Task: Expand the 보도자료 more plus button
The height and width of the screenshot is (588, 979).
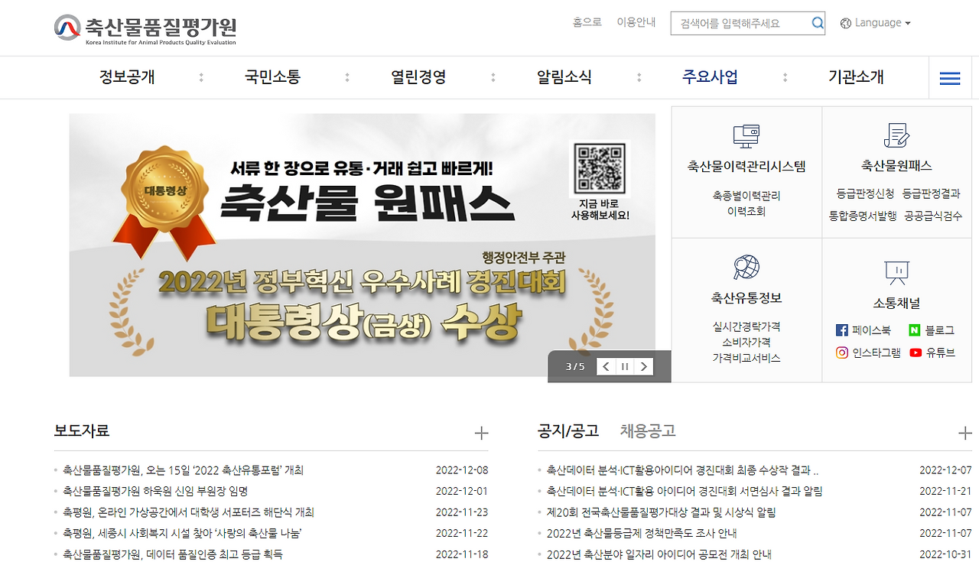Action: point(481,434)
